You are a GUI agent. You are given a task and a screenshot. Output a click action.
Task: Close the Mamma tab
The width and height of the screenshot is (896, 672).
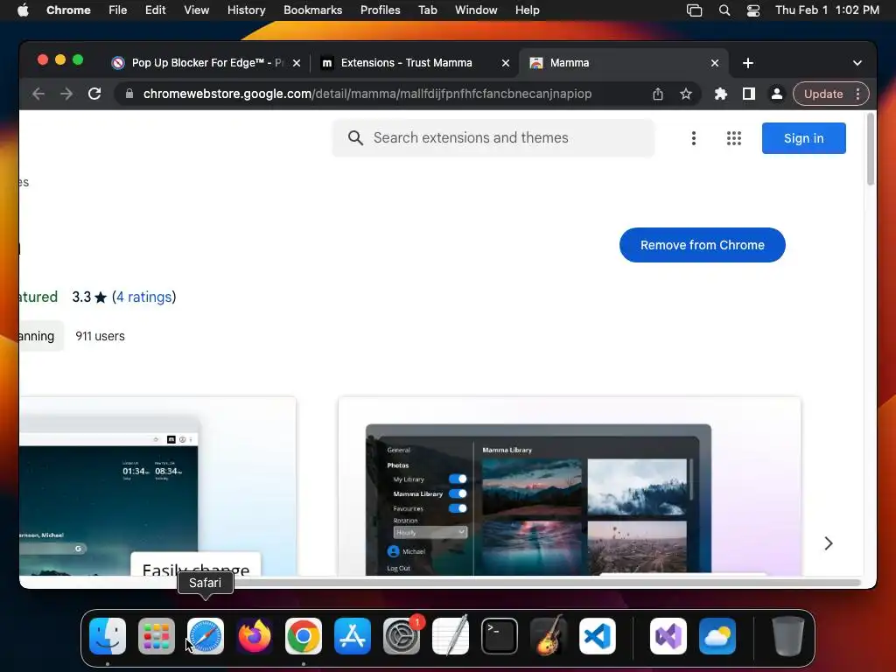coord(715,63)
